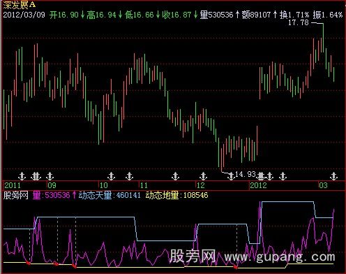Click the 11 month label on the time axis

pos(144,185)
